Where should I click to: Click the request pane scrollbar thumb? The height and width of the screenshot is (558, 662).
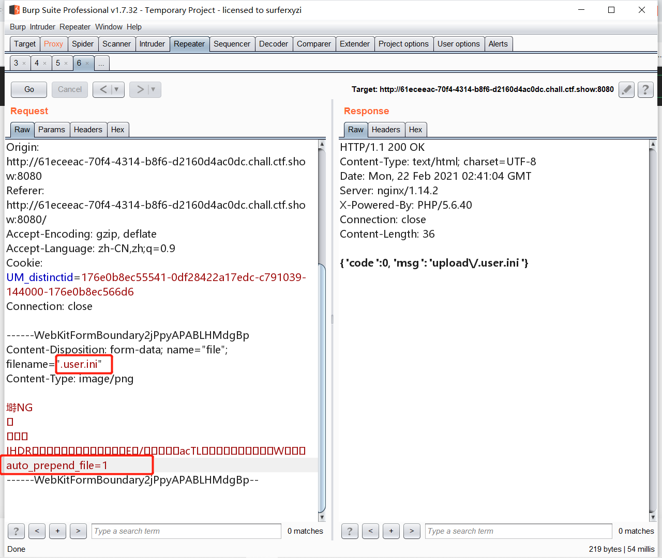tap(322, 388)
